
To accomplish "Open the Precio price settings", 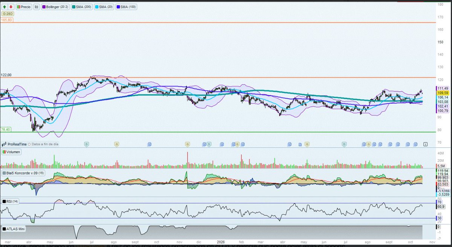I will click(x=23, y=7).
